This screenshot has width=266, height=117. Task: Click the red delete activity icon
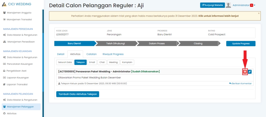[245, 71]
